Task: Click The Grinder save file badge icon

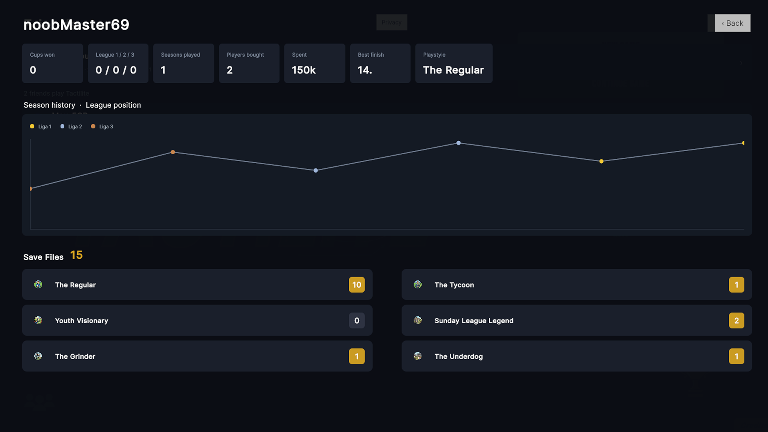Action: 38,356
